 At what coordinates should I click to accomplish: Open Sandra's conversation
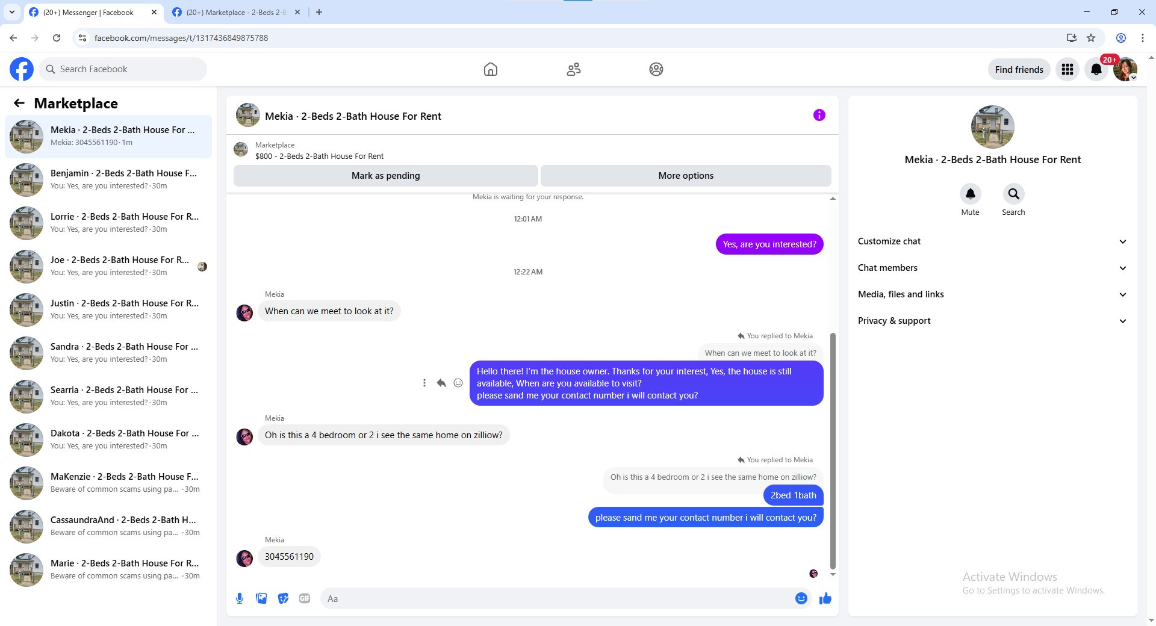click(x=108, y=353)
